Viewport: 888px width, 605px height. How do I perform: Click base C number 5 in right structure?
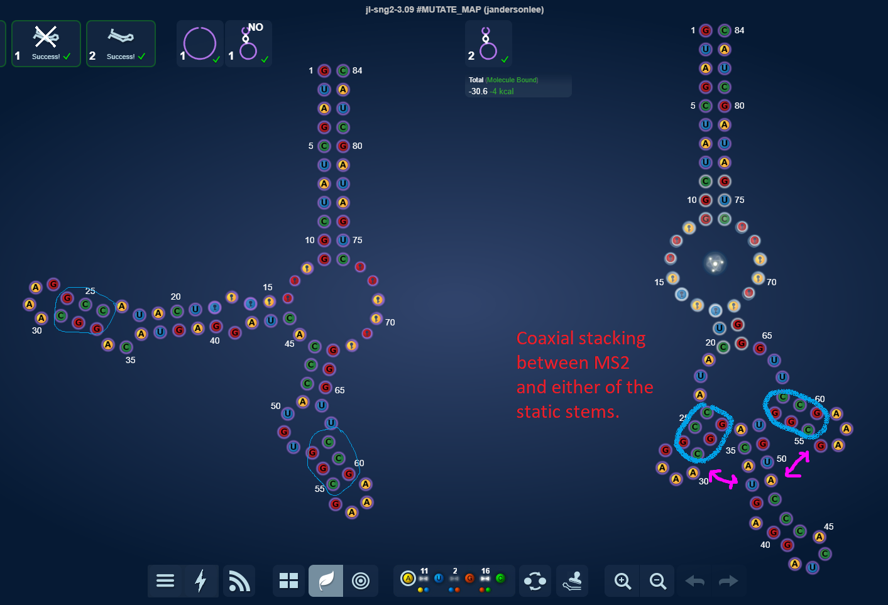click(706, 106)
